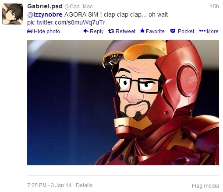Save the tweet with Pocket label
223x192 pixels.
coord(186,31)
